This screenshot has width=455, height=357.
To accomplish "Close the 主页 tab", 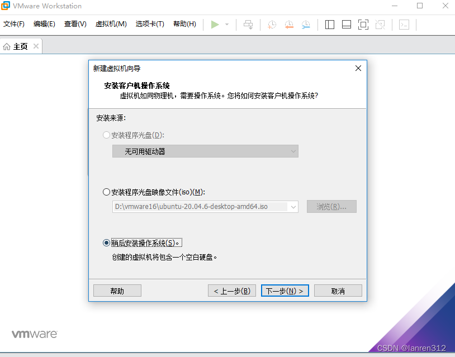I will [36, 46].
